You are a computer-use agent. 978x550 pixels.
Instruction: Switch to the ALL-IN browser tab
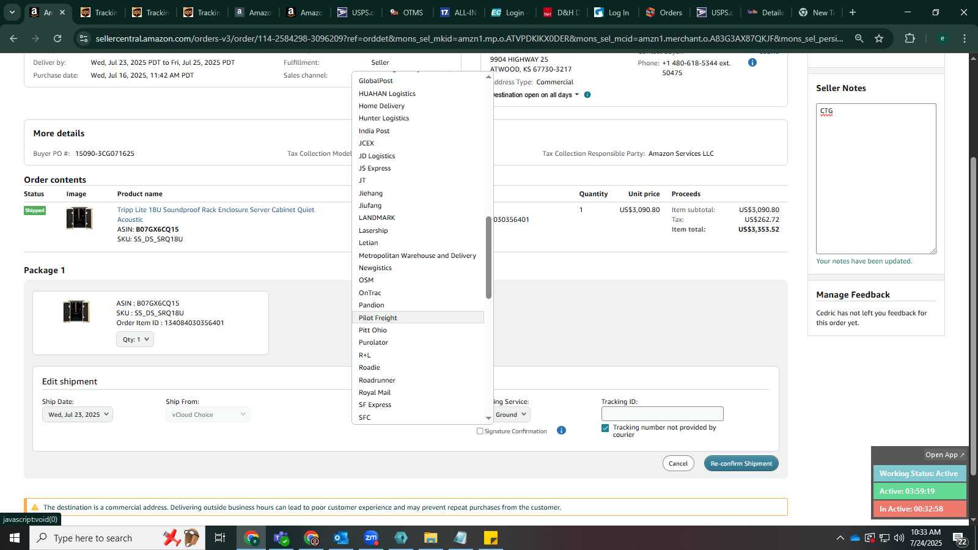tap(458, 12)
